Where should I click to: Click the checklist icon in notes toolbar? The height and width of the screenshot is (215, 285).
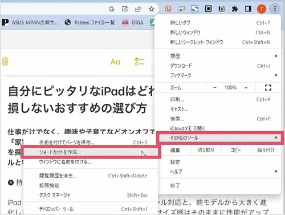point(139,62)
